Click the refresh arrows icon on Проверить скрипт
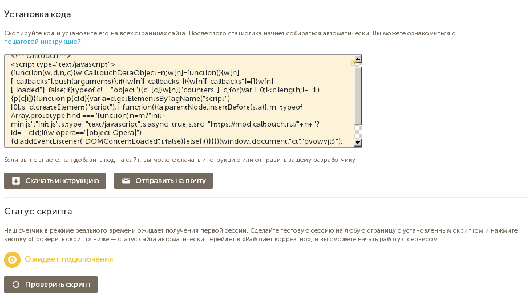529x296 pixels. point(16,284)
